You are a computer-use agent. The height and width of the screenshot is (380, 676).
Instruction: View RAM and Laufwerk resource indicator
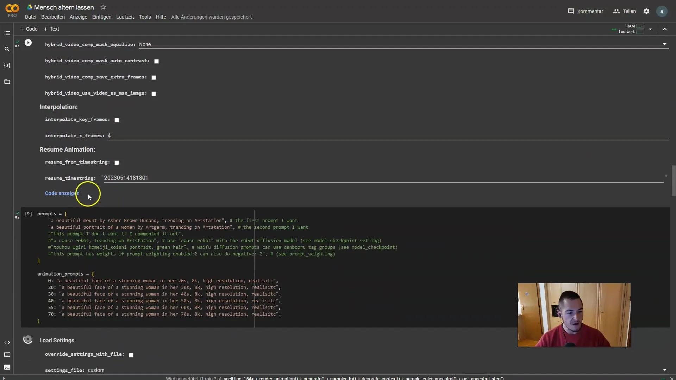(632, 29)
